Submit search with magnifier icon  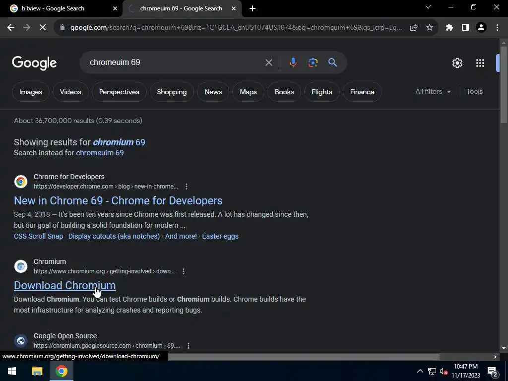click(x=333, y=63)
